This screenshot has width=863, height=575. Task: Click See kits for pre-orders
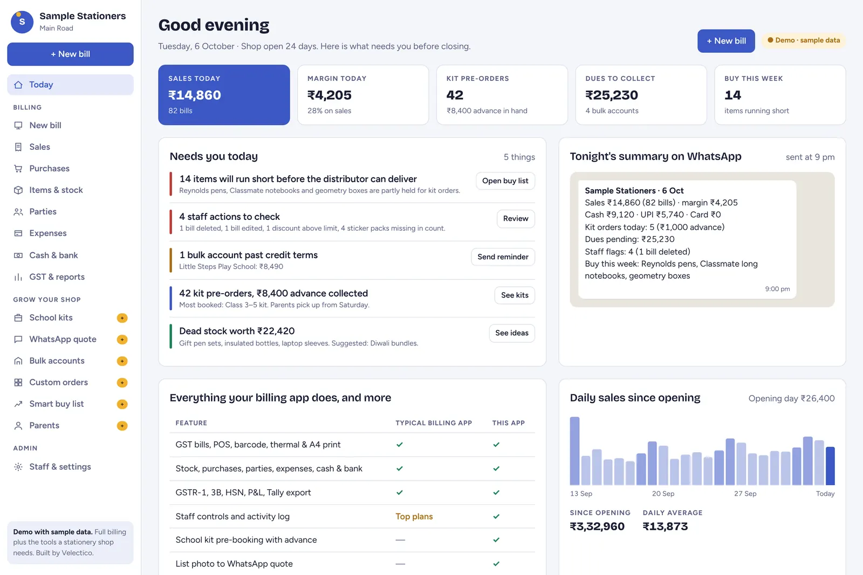click(515, 295)
